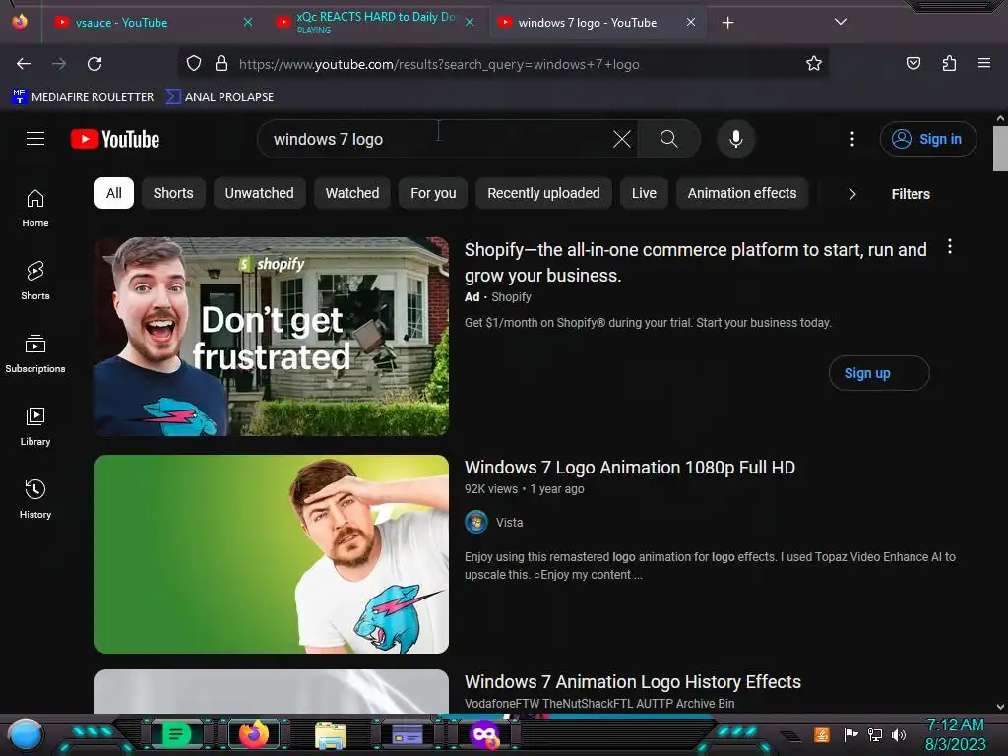Bookmark this page with the star icon

pos(814,64)
